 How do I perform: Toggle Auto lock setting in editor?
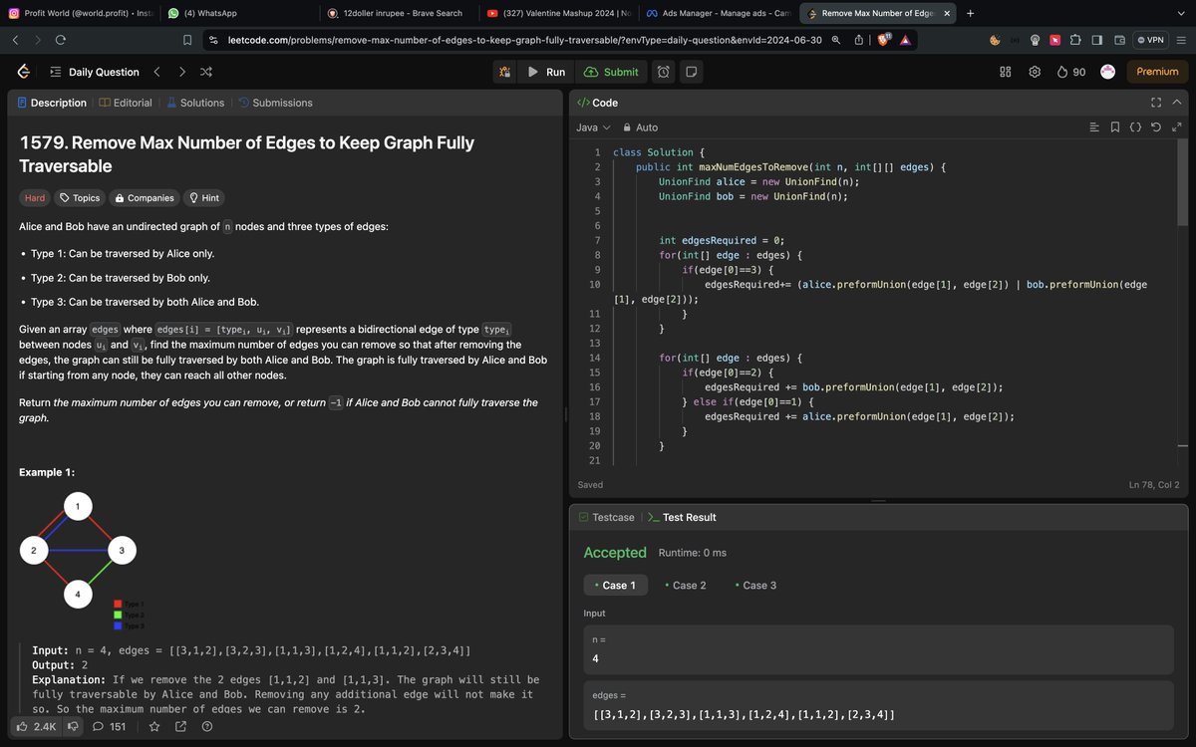640,127
